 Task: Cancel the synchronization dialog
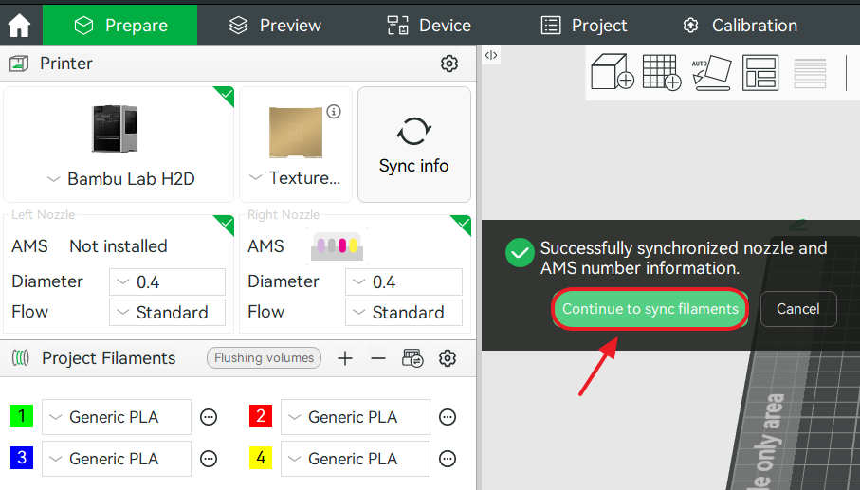coord(797,309)
